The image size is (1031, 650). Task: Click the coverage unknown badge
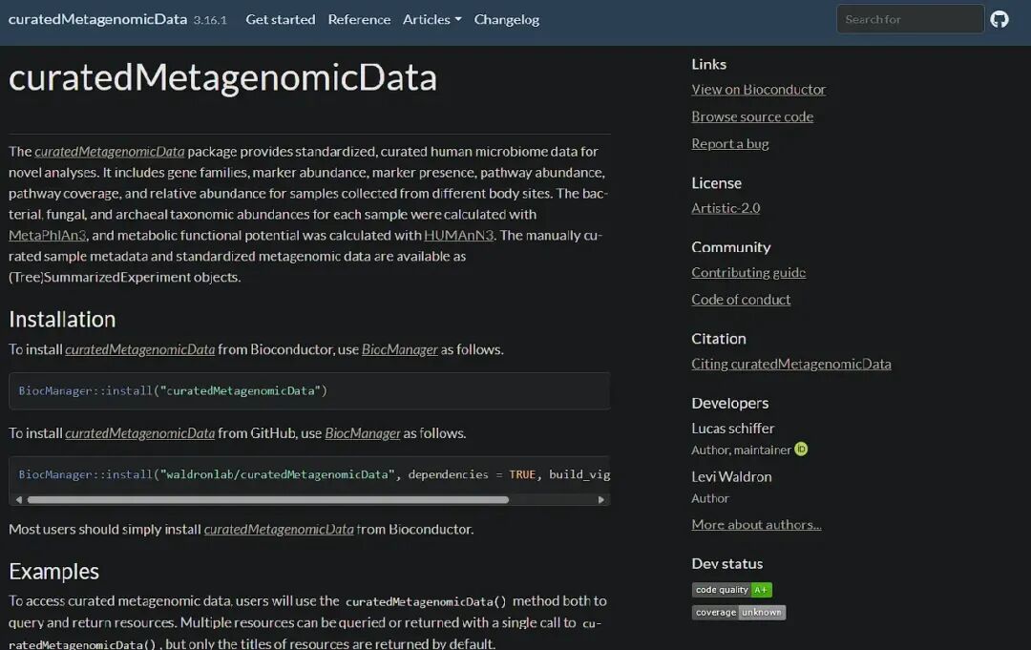738,612
